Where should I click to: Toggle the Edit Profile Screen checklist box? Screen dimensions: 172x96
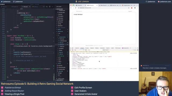click(x=72, y=88)
